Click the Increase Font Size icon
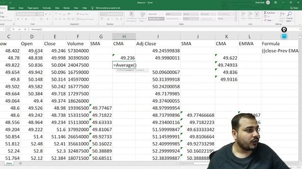This screenshot has width=302, height=169. [x=46, y=14]
